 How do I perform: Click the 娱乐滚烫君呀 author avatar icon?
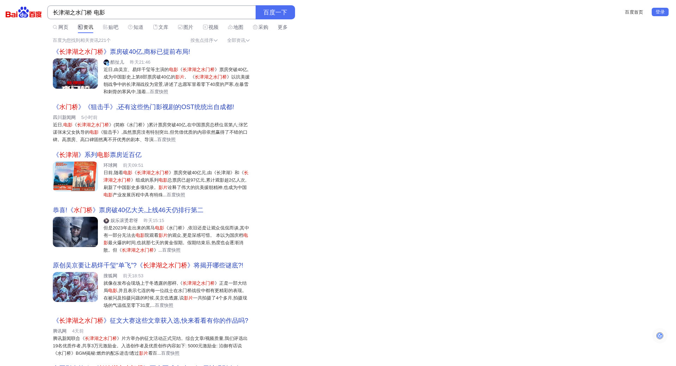(x=106, y=221)
